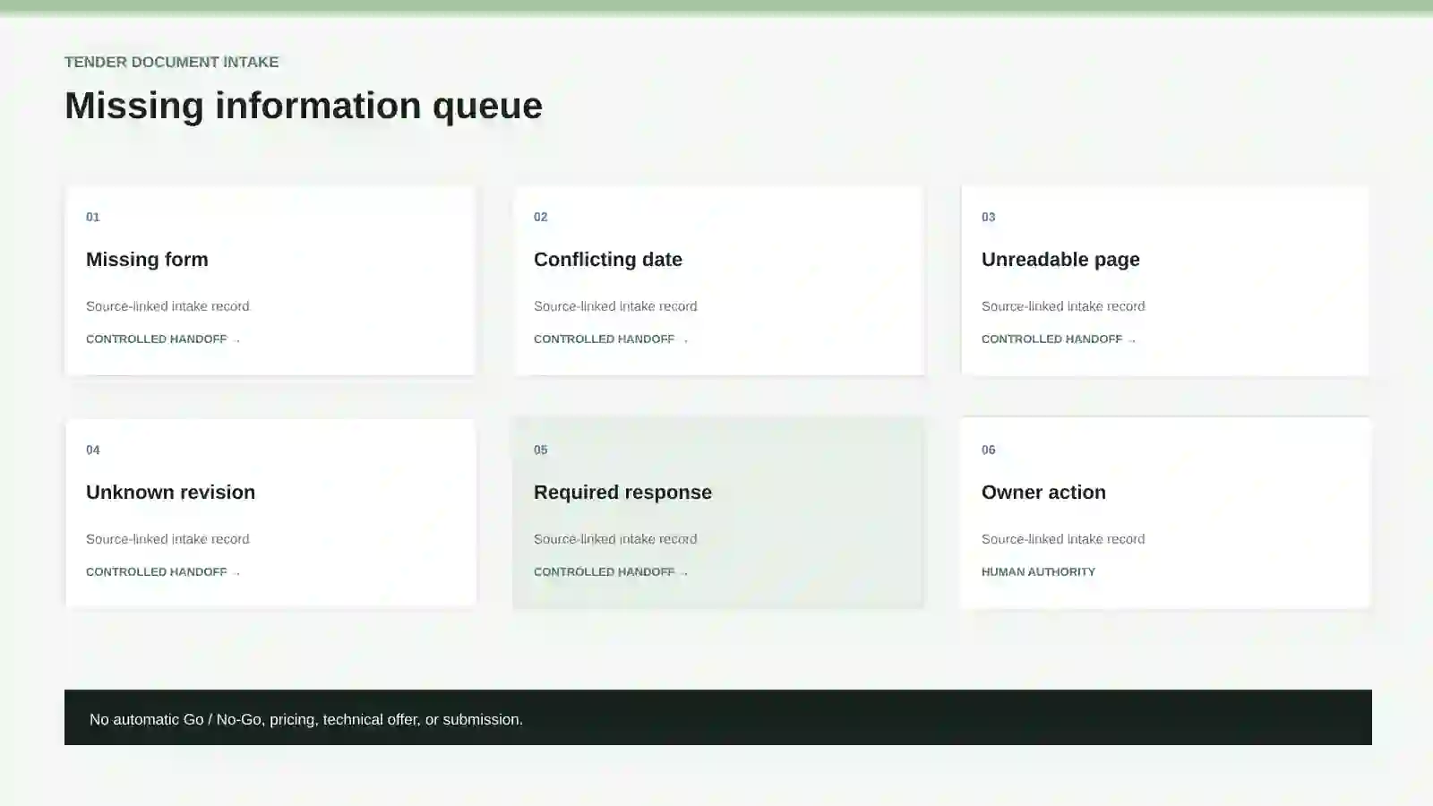
Task: Open the Missing form card
Action: 270,280
